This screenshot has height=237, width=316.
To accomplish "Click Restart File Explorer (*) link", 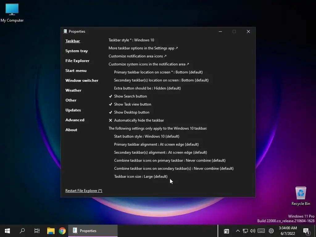I will [84, 191].
